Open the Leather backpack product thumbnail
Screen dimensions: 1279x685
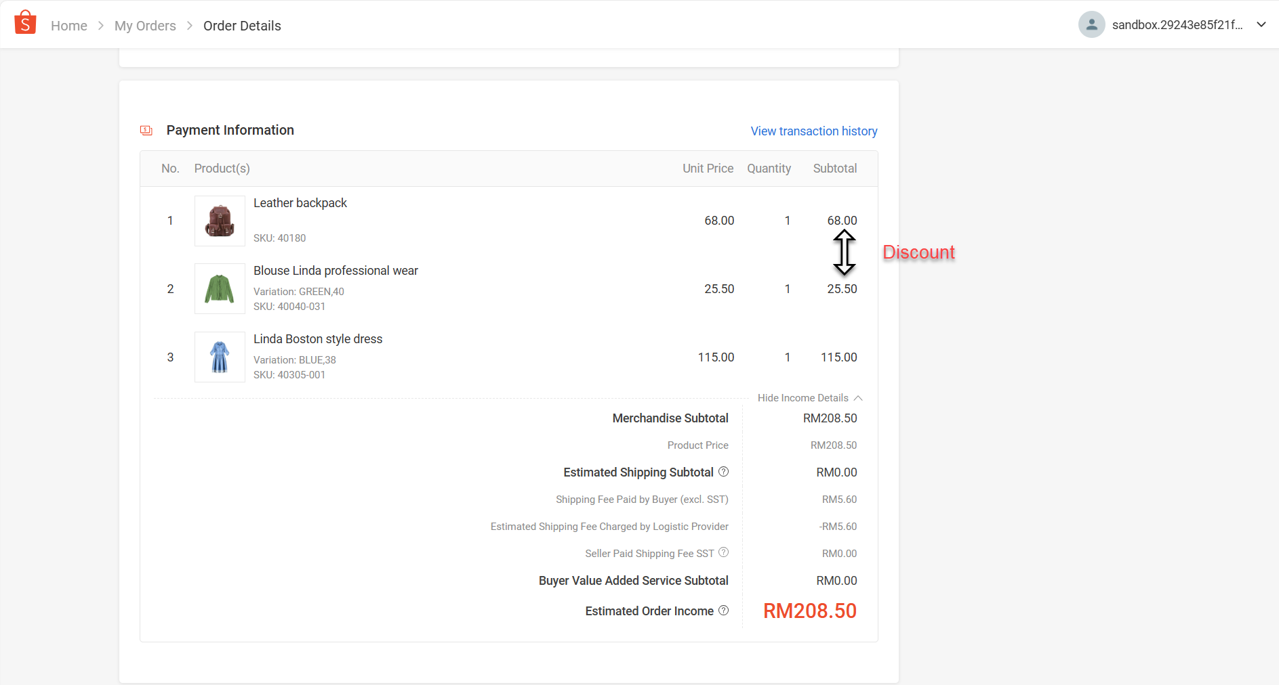pos(220,221)
